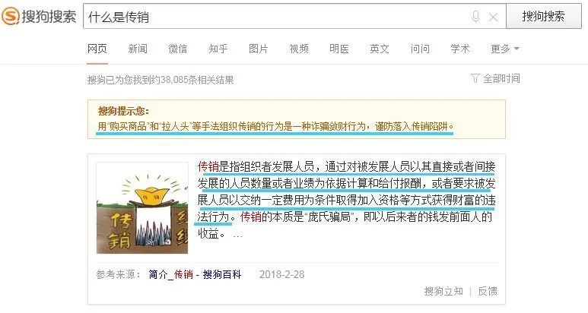Screen dimensions: 588x313
Task: Select the 网页 tab
Action: [x=97, y=49]
